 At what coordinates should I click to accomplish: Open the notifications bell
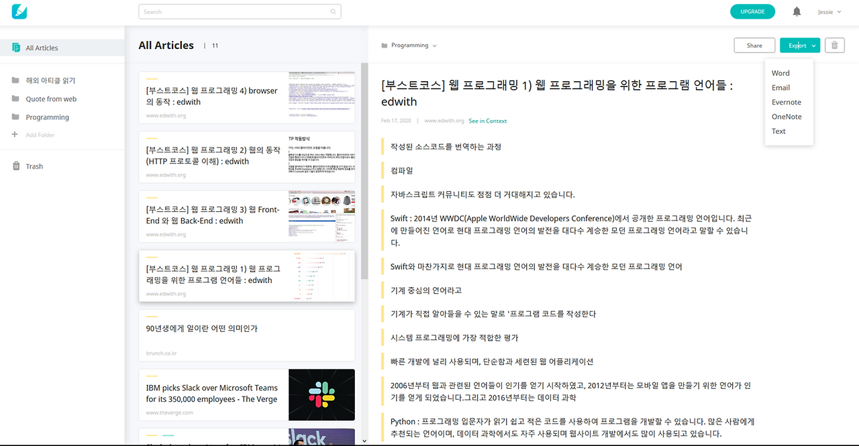click(797, 11)
